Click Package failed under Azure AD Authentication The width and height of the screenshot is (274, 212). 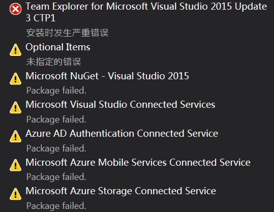tap(56, 148)
